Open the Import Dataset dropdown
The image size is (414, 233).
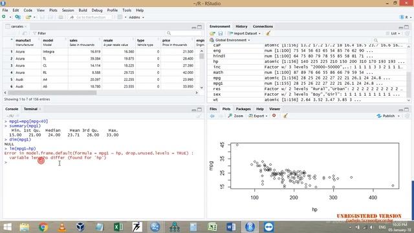coord(245,34)
